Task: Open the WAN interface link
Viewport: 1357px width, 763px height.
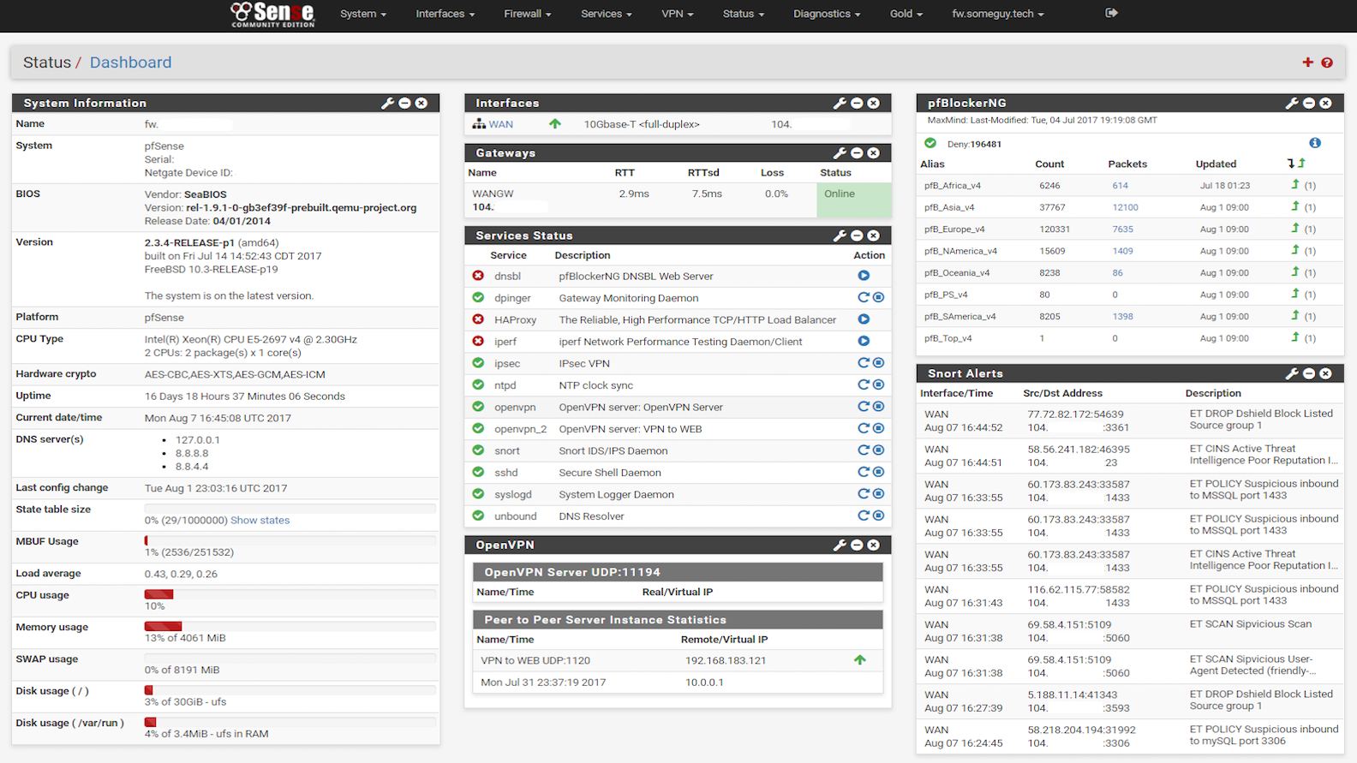Action: click(501, 124)
